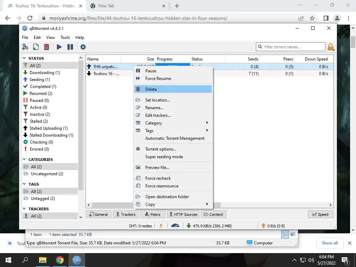Viewport: 356px width, 267px height.
Task: Collapse the STATUS section
Action: click(25, 58)
